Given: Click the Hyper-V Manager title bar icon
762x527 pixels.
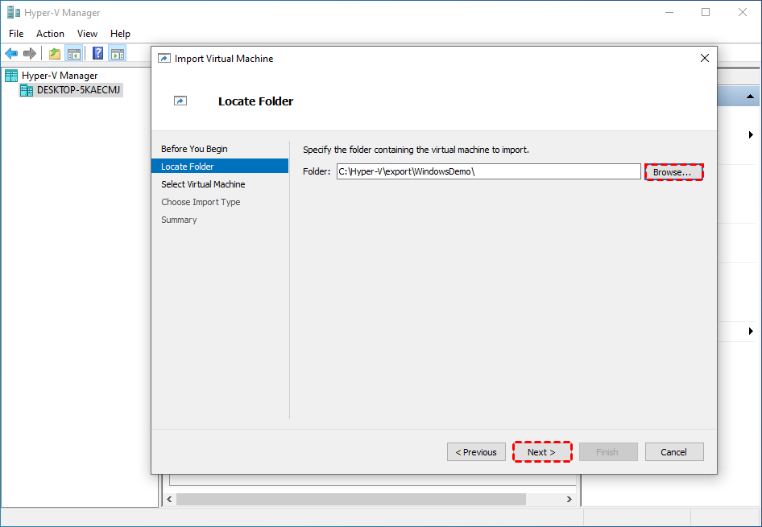Looking at the screenshot, I should 14,12.
